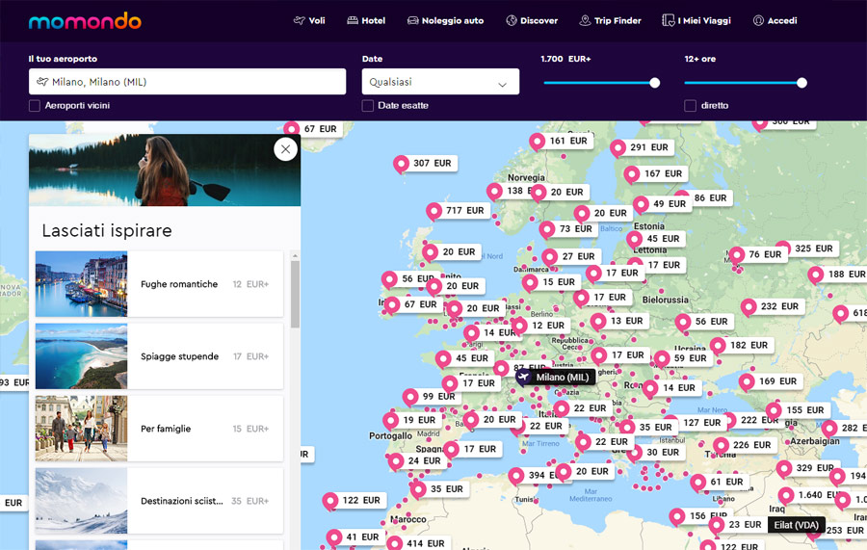Screen dimensions: 867x550
Task: Click the Accedi login link
Action: pyautogui.click(x=775, y=20)
